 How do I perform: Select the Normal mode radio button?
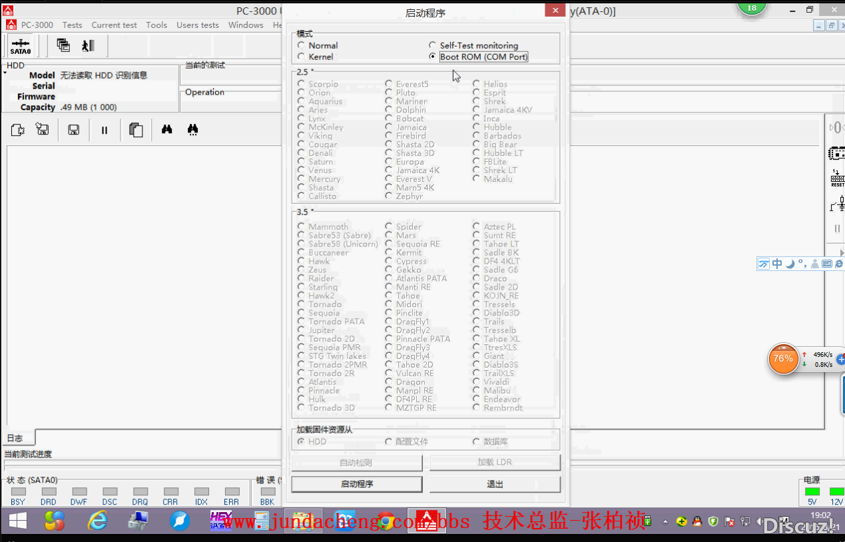coord(302,45)
